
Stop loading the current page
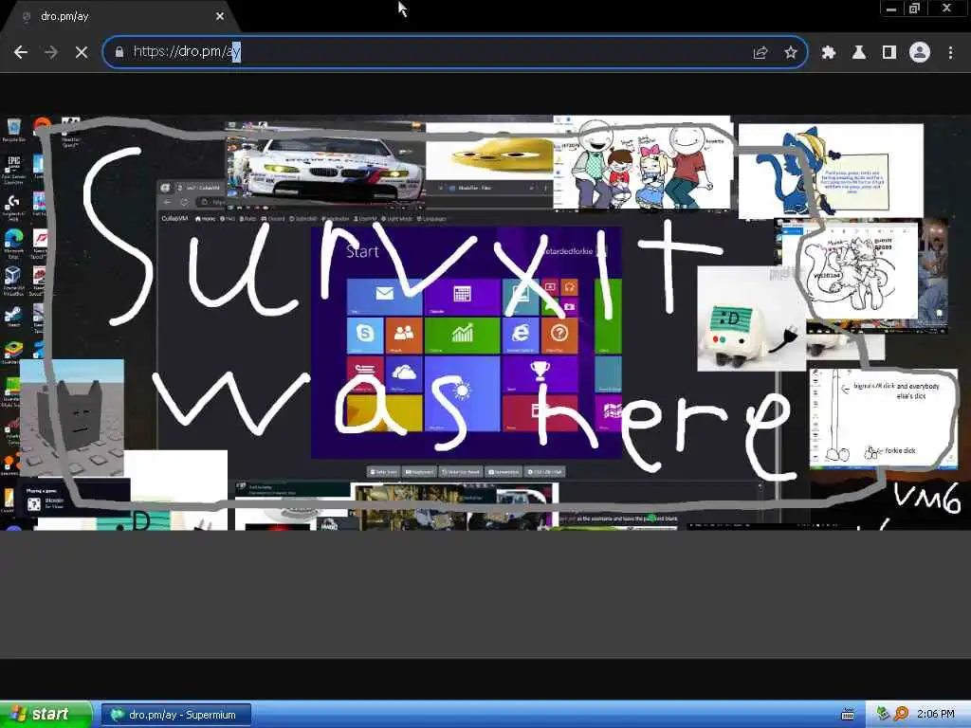82,52
